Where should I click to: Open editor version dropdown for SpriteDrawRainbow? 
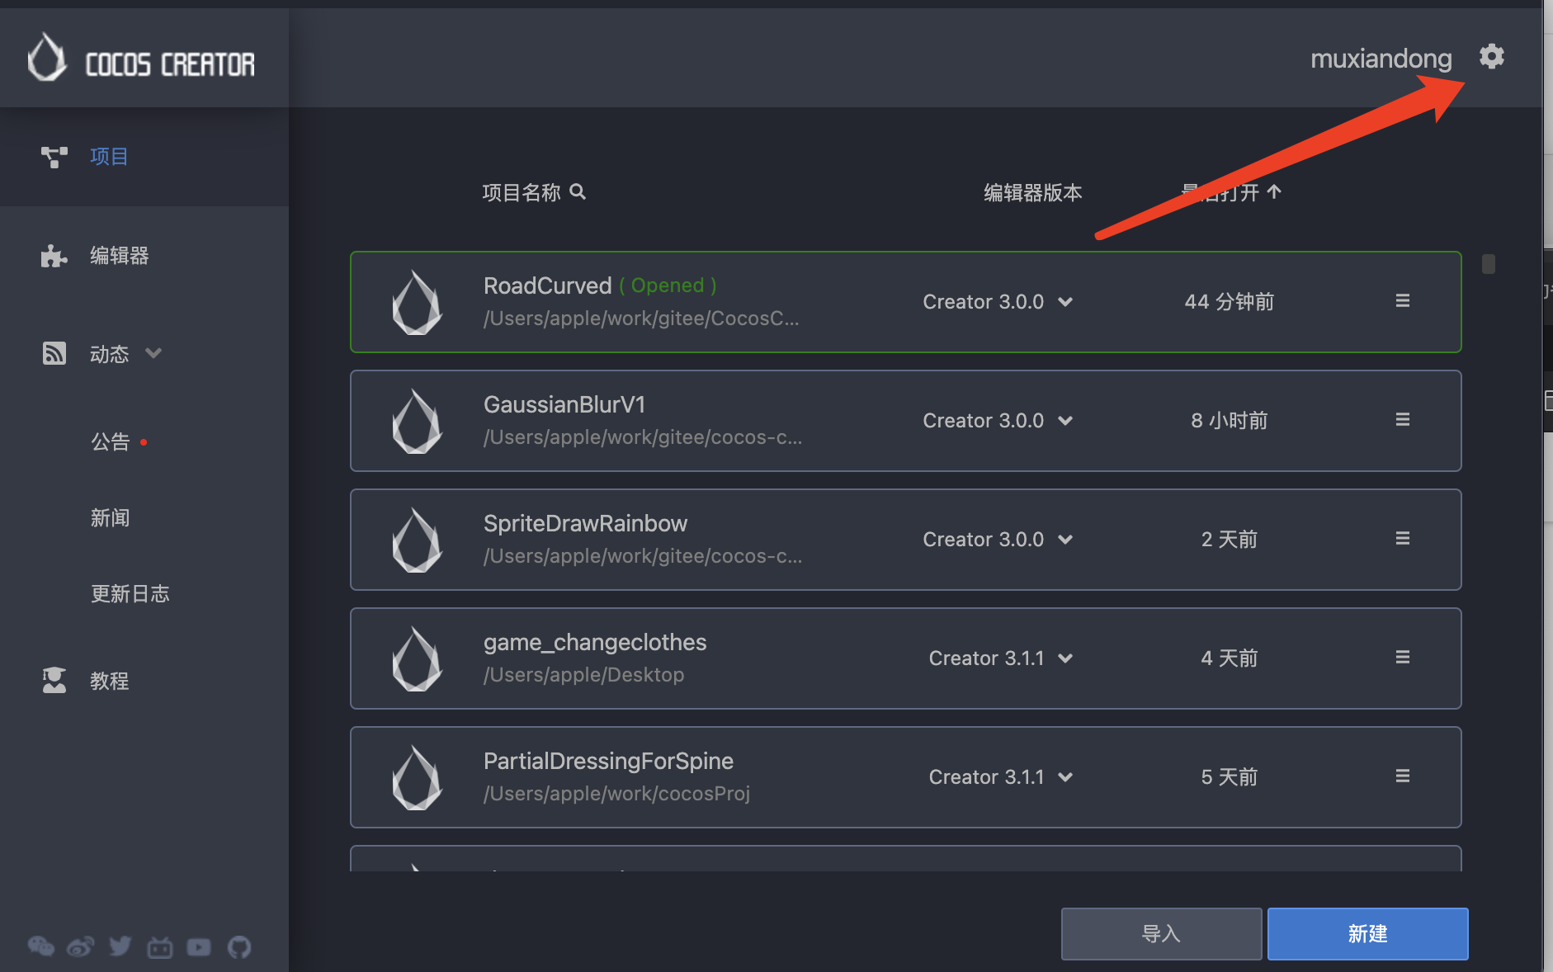click(x=1065, y=540)
